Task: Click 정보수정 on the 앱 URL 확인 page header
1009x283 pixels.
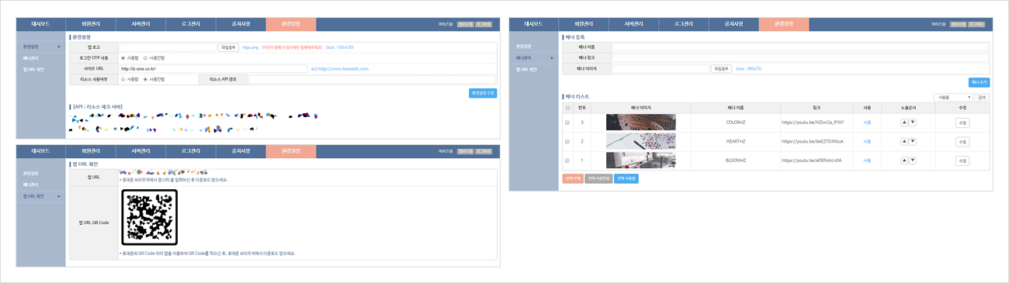Action: click(x=465, y=152)
